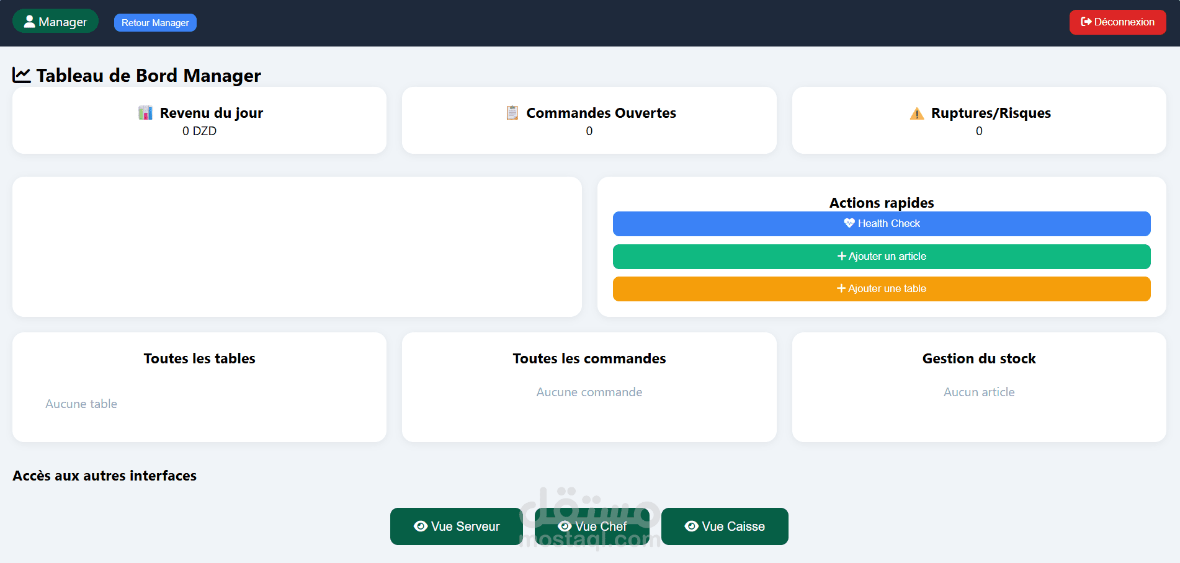Click the eye icon on Vue Serveur
The width and height of the screenshot is (1180, 563).
point(421,526)
